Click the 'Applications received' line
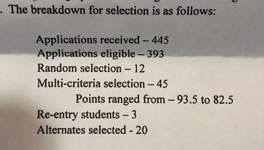The width and height of the screenshot is (264, 150). 102,40
